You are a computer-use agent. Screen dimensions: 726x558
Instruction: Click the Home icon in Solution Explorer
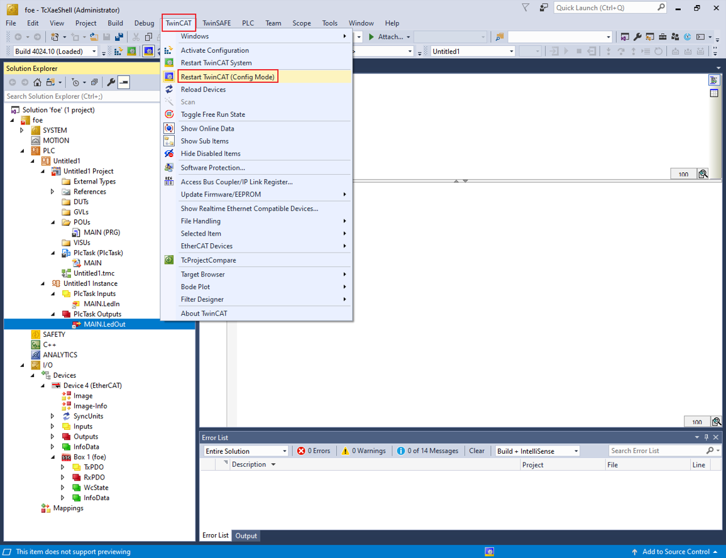click(38, 82)
